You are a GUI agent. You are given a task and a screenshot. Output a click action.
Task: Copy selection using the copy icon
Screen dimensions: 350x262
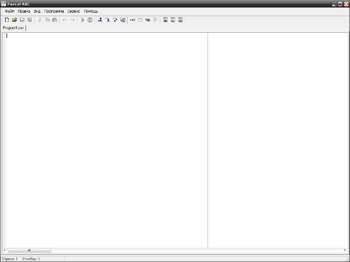(47, 20)
